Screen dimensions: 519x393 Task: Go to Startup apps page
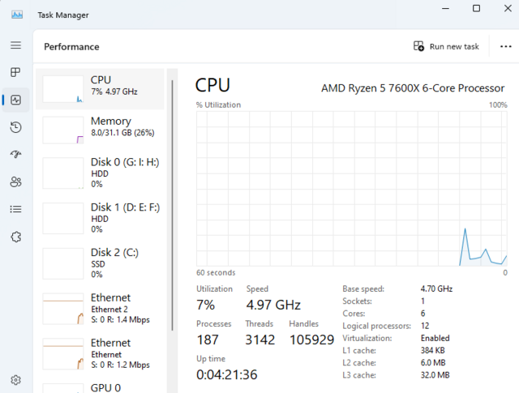point(15,155)
